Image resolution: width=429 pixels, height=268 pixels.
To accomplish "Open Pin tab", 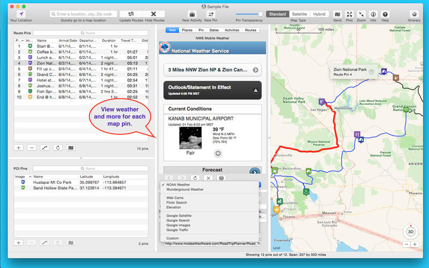I will click(x=201, y=30).
